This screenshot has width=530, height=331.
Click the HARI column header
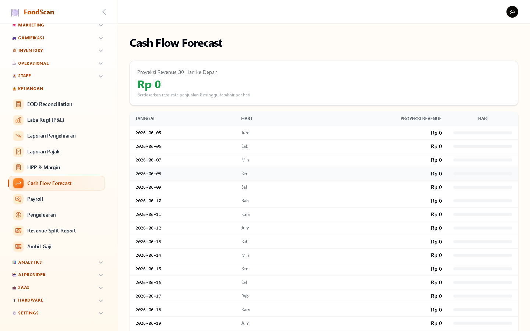coord(247,119)
